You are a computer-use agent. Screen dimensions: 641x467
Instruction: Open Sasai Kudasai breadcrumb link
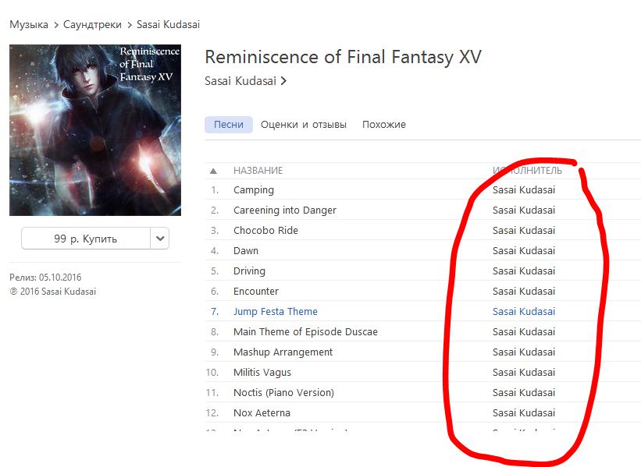point(168,24)
